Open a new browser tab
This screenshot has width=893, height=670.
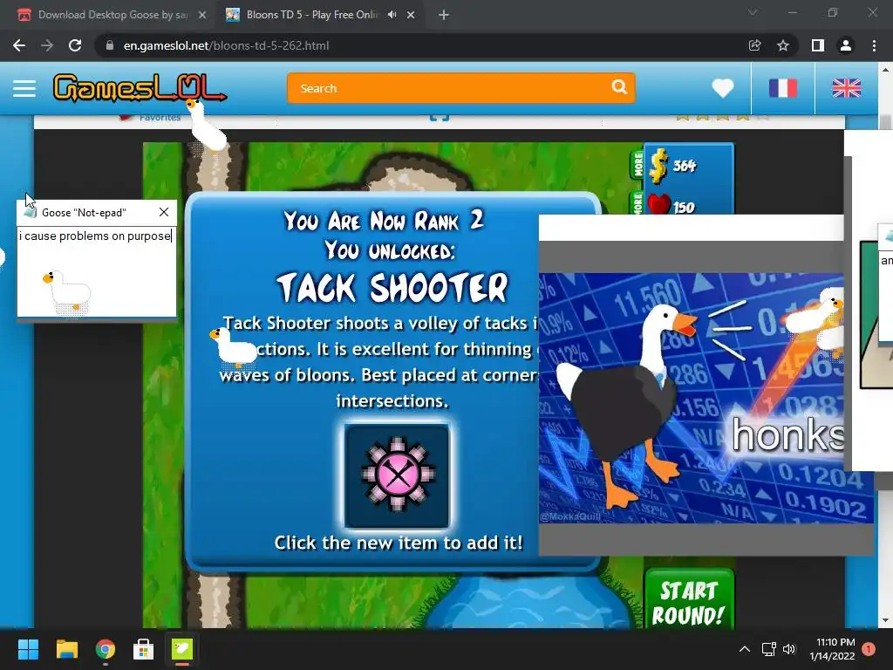point(444,16)
